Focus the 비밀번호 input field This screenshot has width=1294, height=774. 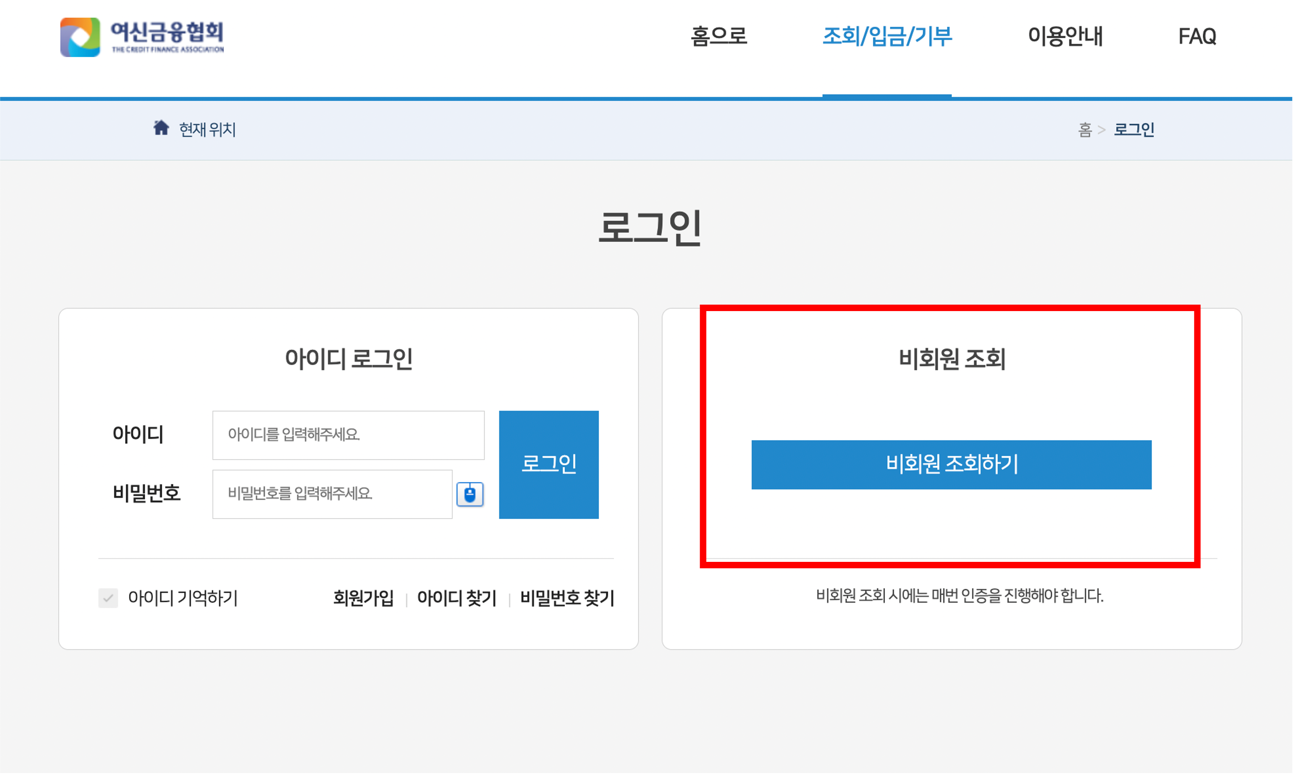coord(332,494)
